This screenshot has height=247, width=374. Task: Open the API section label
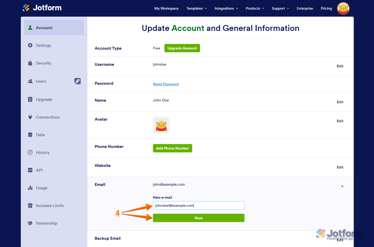[x=39, y=170]
